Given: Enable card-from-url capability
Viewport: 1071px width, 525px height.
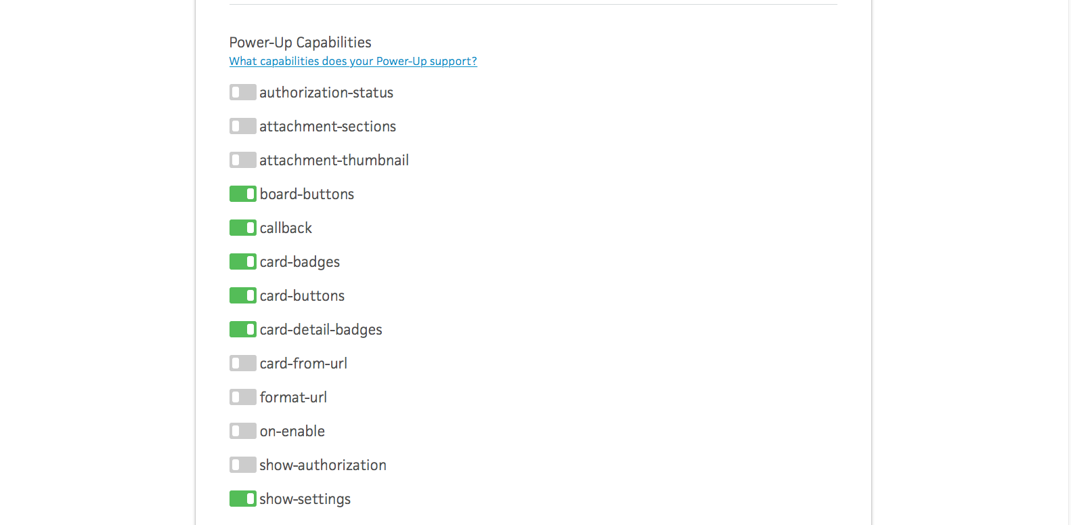Looking at the screenshot, I should (x=242, y=363).
